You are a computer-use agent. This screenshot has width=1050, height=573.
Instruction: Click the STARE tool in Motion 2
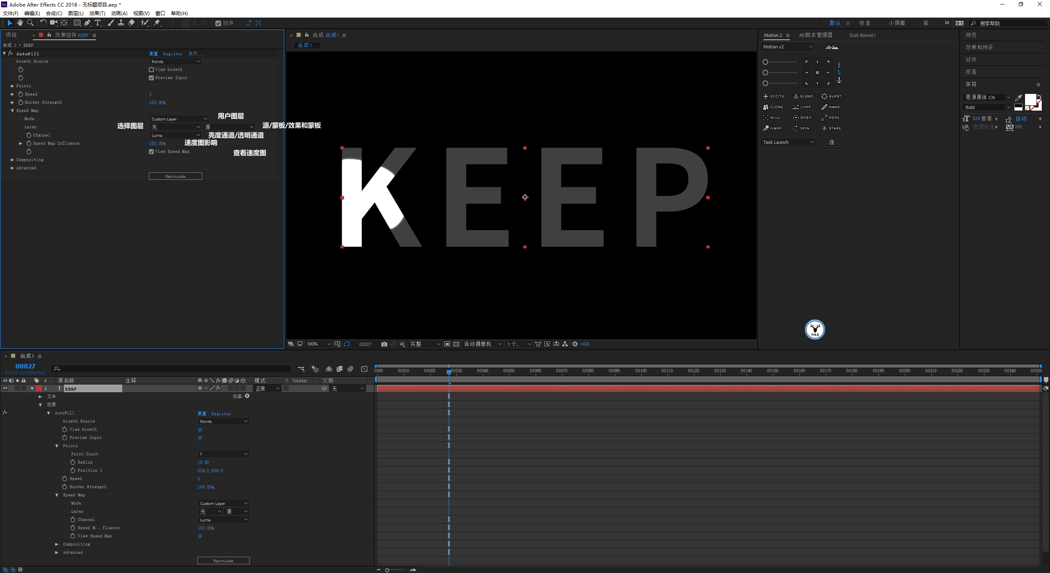(831, 128)
